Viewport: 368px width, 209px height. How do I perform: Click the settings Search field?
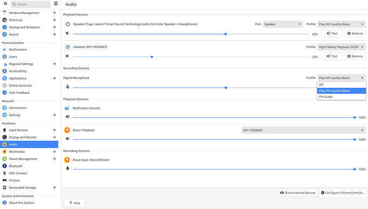(x=30, y=4)
